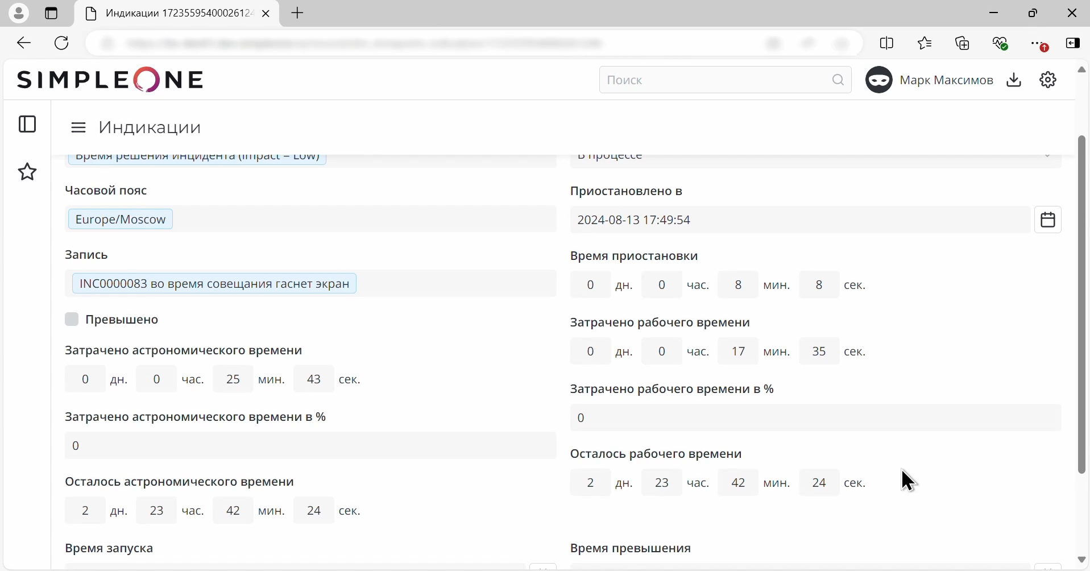Viewport: 1090px width, 571px height.
Task: Open the browser tab actions menu
Action: tap(52, 13)
